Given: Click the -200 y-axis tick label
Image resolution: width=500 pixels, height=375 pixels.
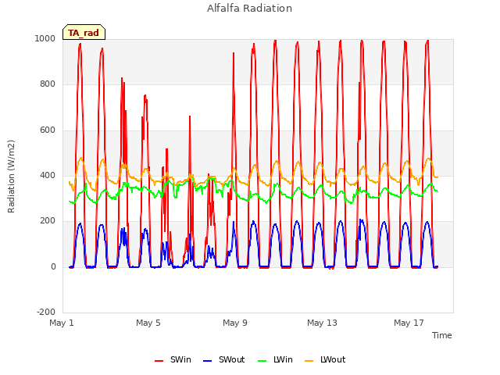Looking at the screenshot, I should point(46,312).
